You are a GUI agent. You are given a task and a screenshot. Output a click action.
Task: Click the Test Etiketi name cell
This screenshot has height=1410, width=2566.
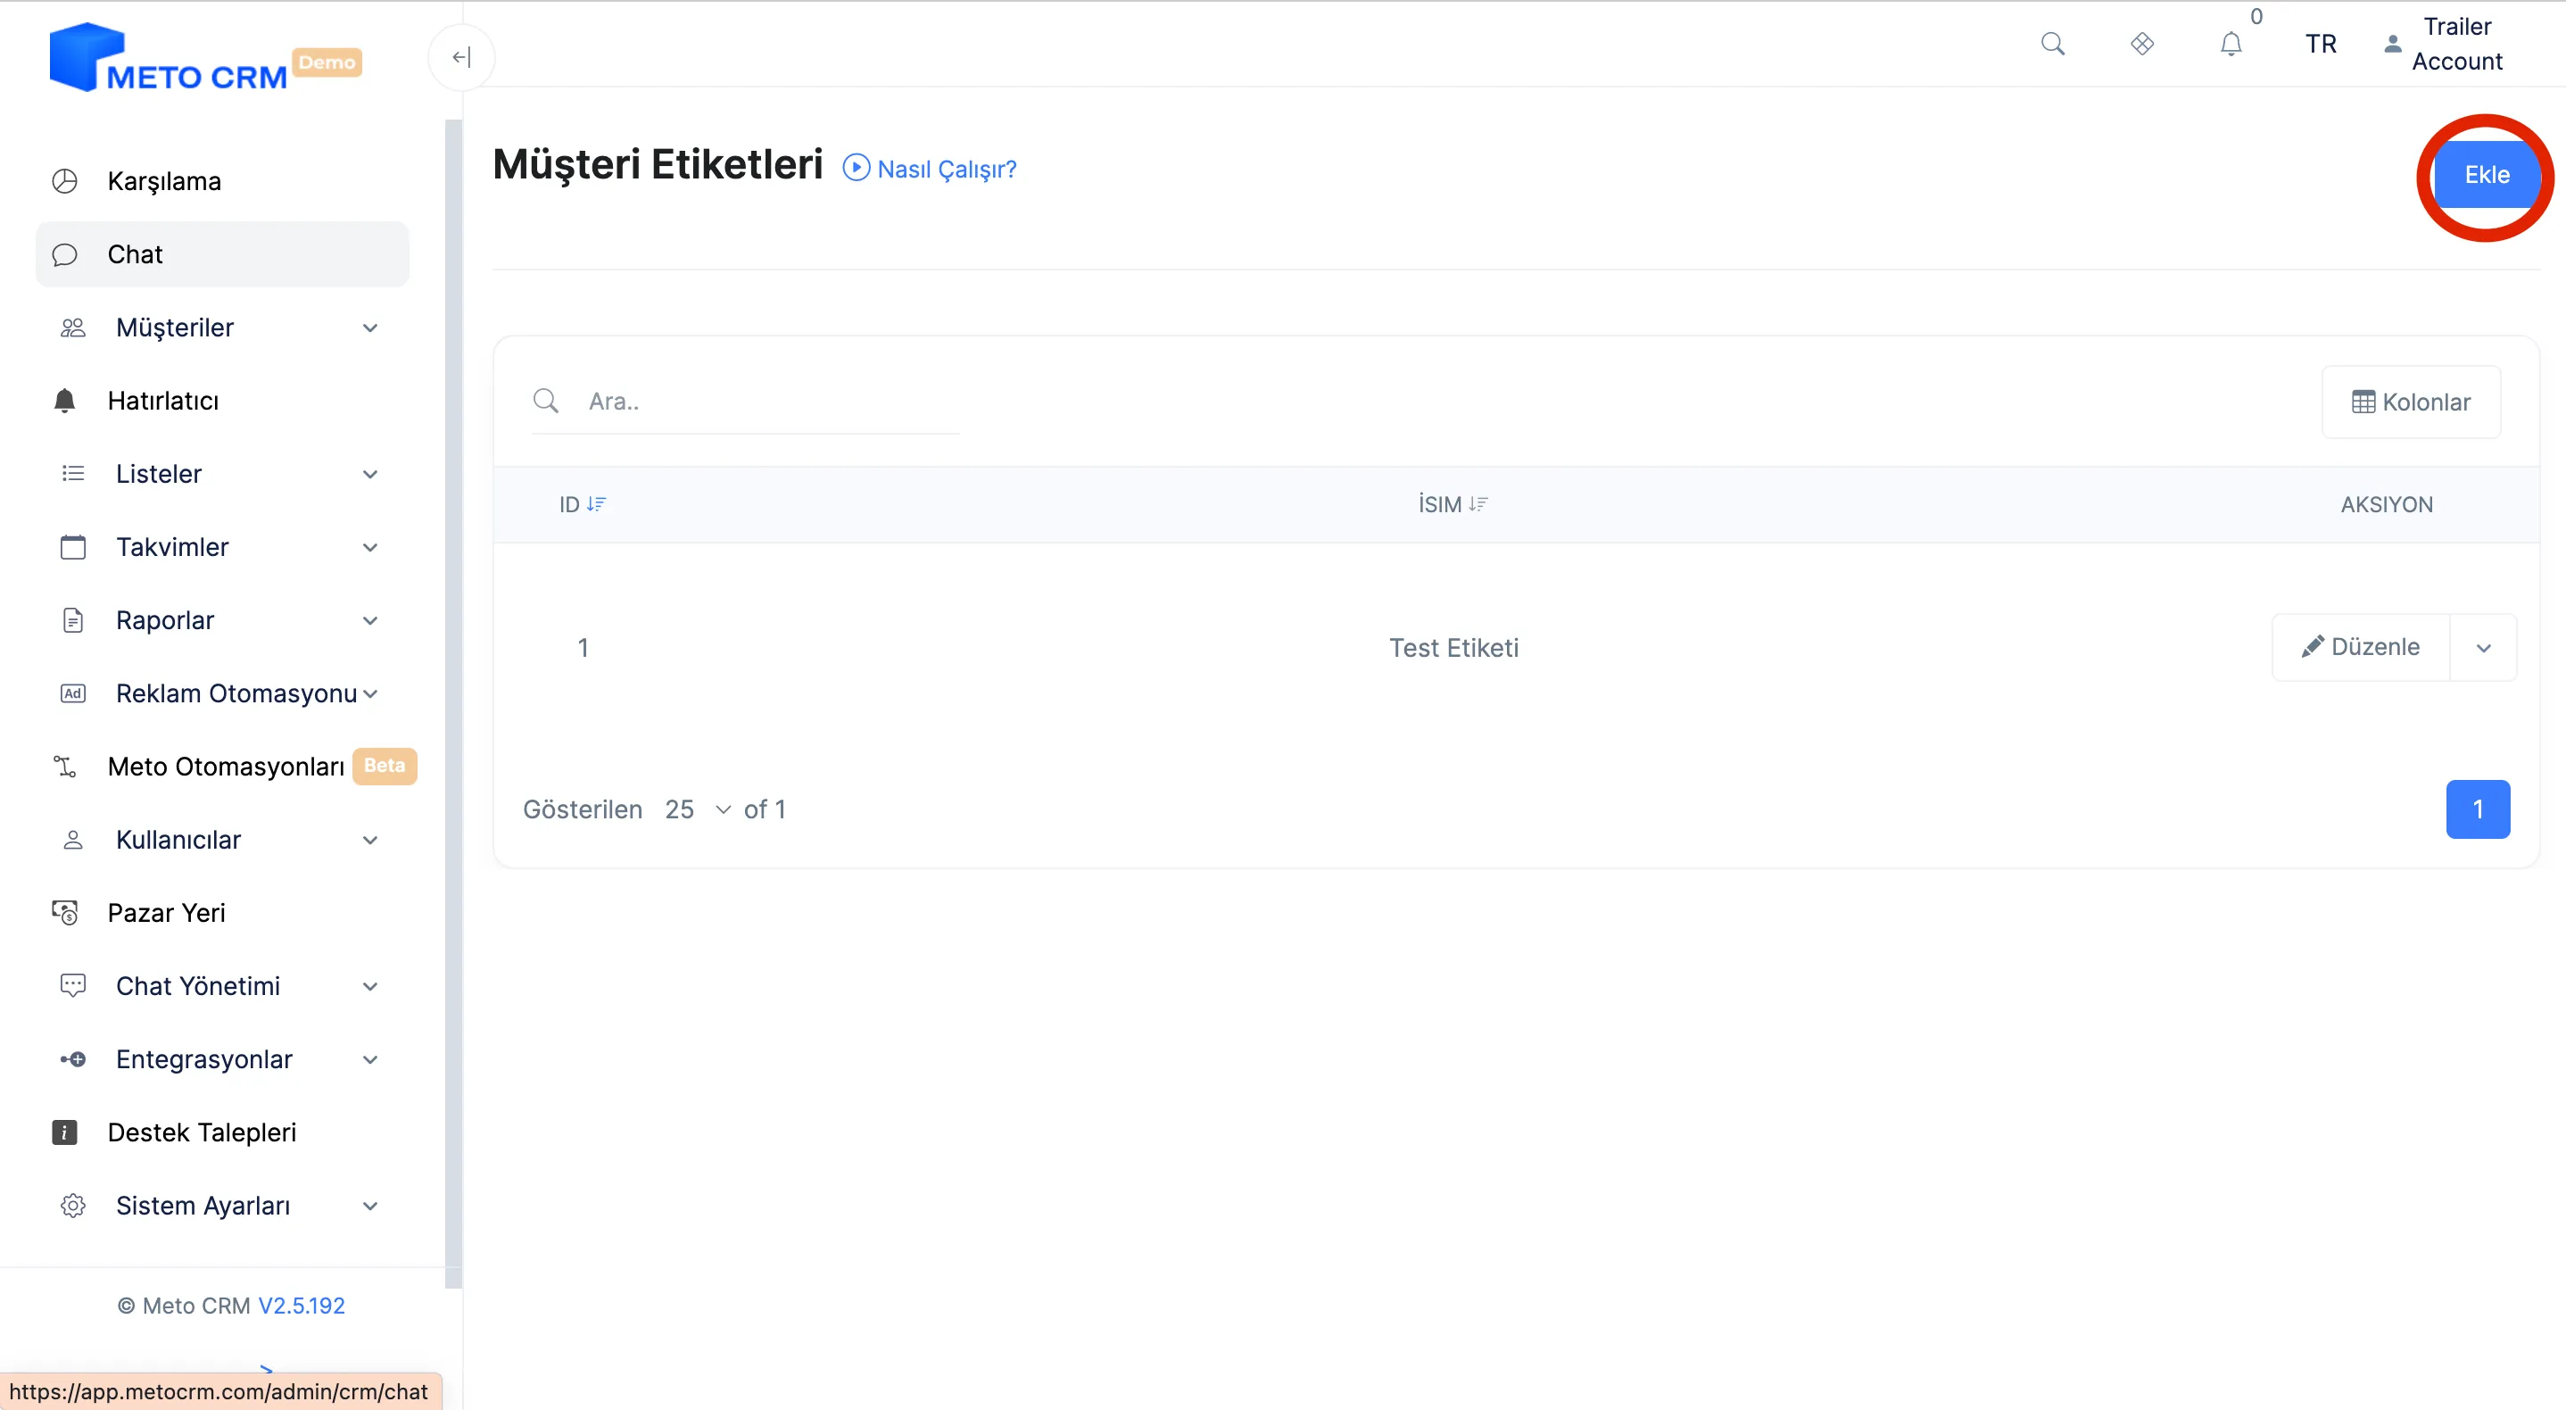click(1453, 648)
